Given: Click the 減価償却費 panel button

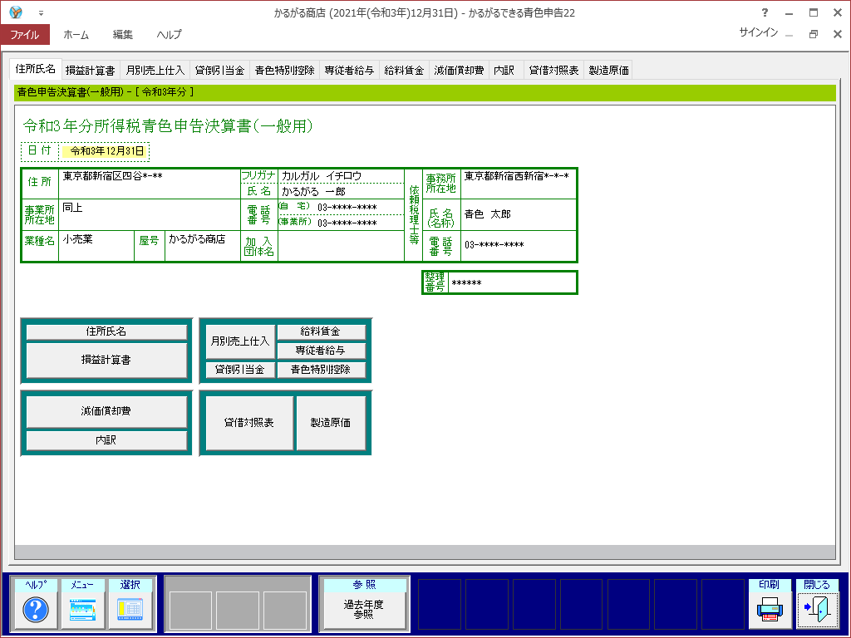Looking at the screenshot, I should tap(106, 411).
